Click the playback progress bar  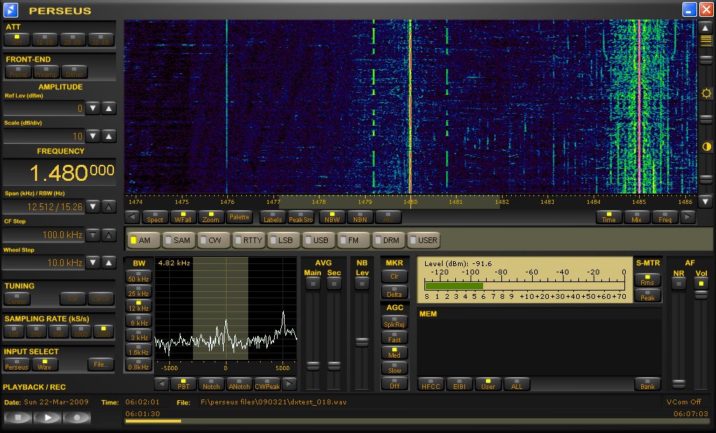[x=417, y=421]
